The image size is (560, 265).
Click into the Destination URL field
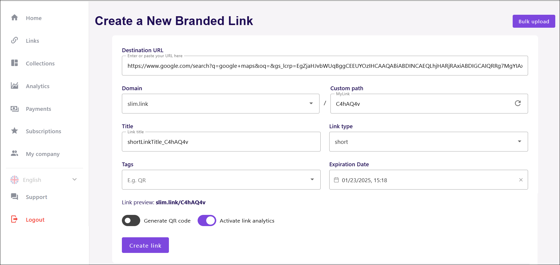click(325, 65)
